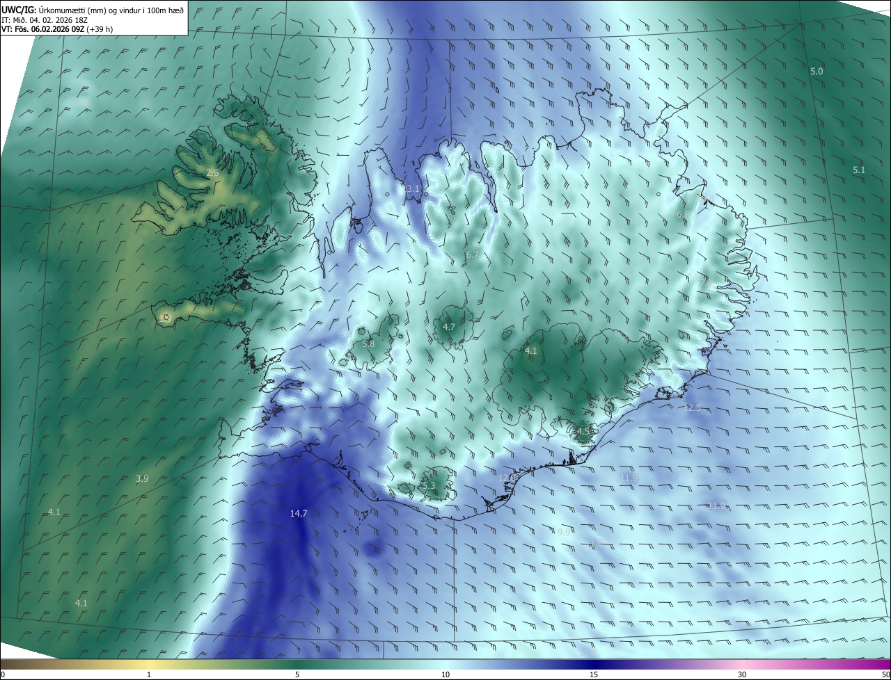The image size is (891, 680).
Task: Click the color scale tick label 0
Action: [3, 675]
